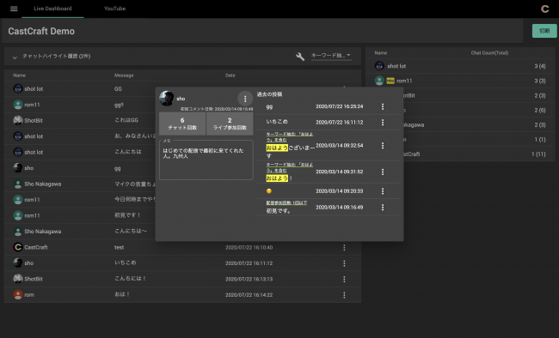Click shot lot avatar in GG row
Viewport: 559px width, 338px height.
(18, 88)
